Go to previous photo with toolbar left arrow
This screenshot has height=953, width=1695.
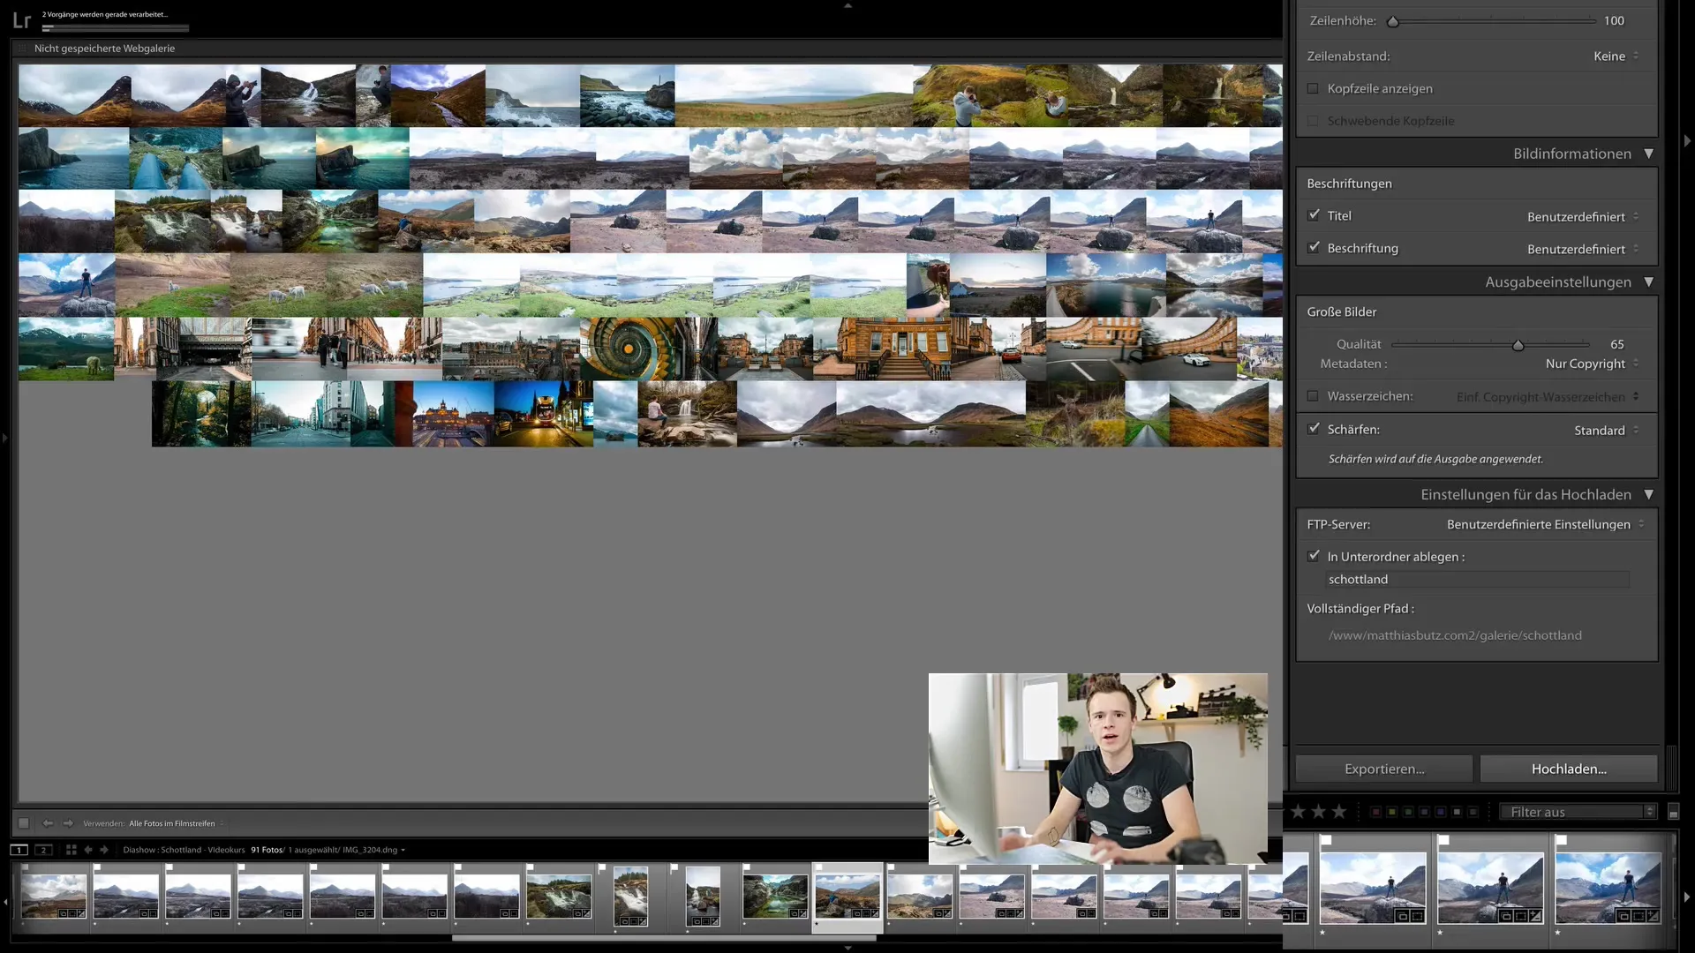pos(48,823)
